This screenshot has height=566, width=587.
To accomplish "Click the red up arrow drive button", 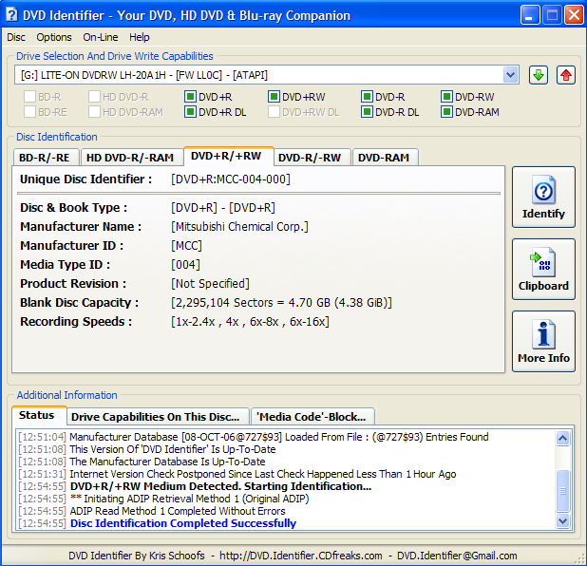I will [566, 75].
